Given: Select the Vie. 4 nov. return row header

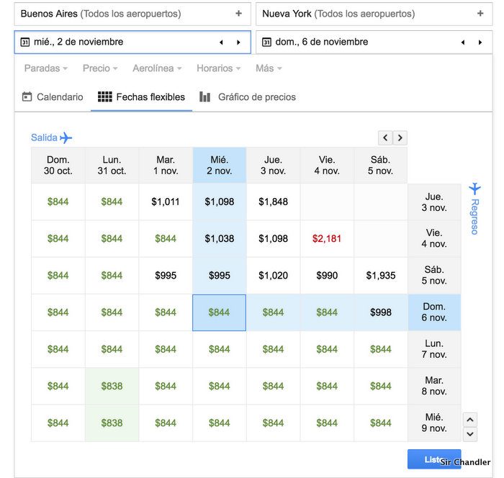Looking at the screenshot, I should [434, 238].
